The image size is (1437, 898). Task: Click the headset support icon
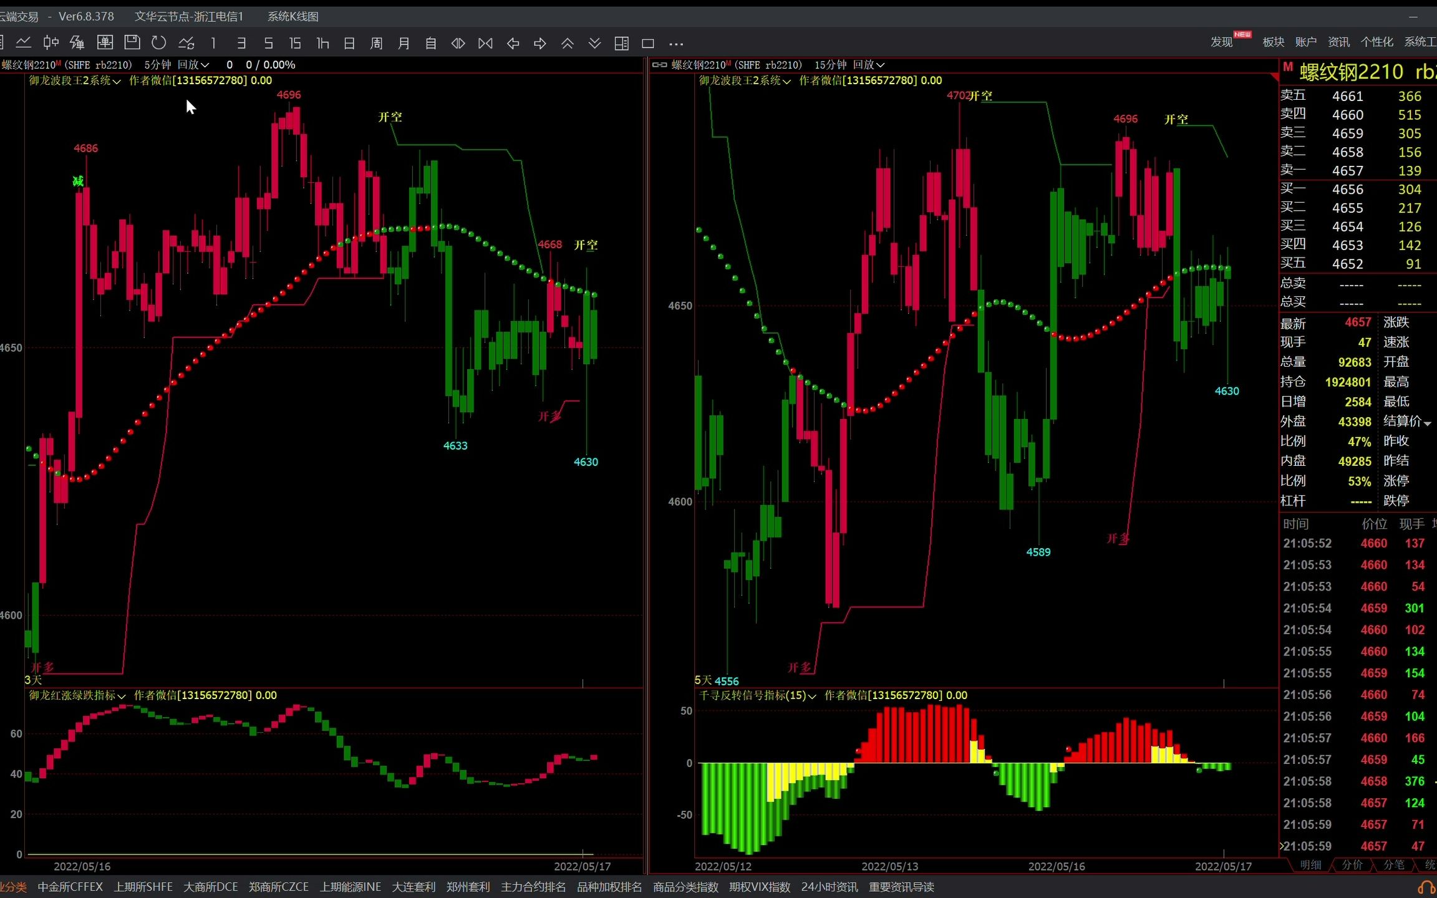[1426, 887]
